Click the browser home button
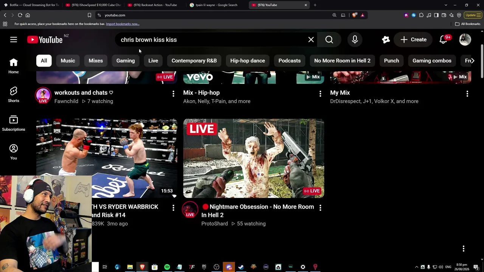Viewport: 484px width, 272px height. point(28,15)
